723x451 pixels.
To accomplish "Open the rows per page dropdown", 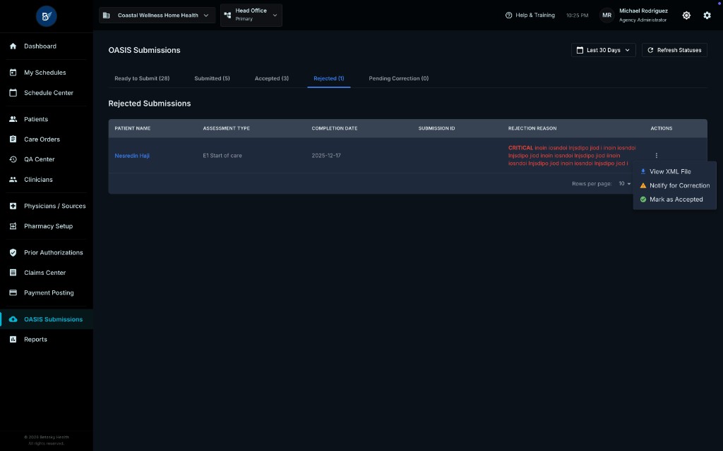I will pos(625,184).
